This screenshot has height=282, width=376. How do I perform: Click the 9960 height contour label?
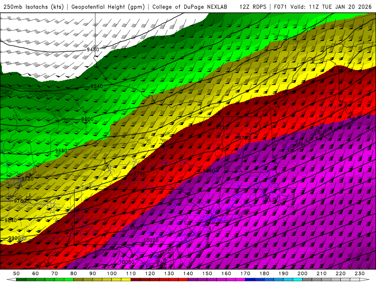tap(136, 228)
